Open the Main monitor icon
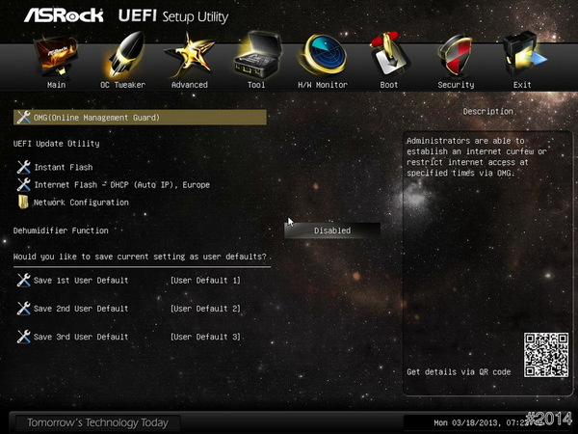The image size is (578, 434). coord(56,55)
